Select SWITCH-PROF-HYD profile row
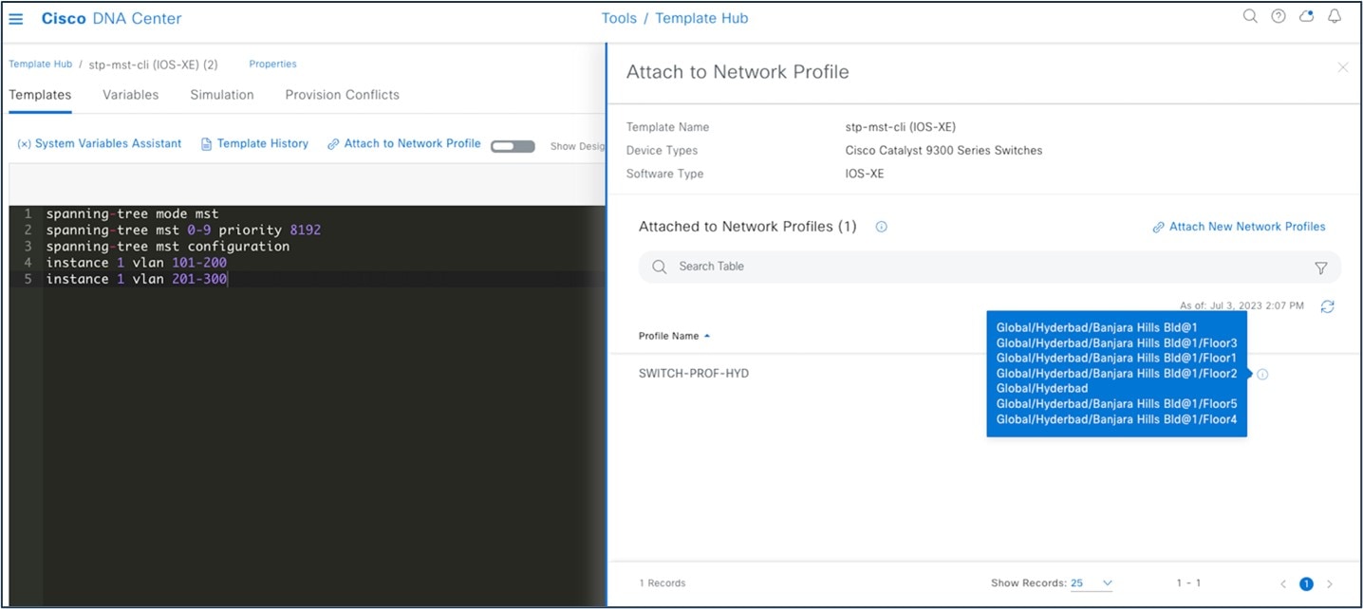 coord(694,374)
